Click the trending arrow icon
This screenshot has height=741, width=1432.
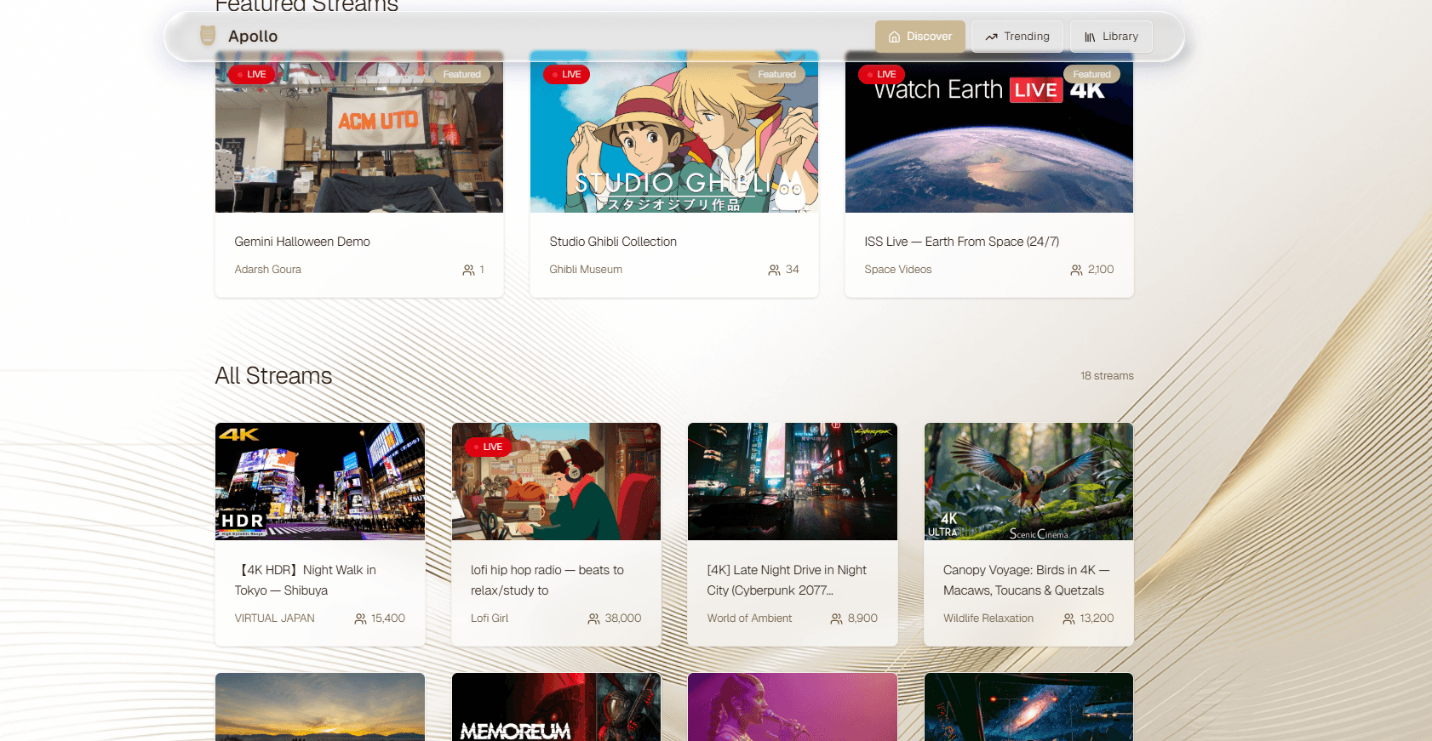click(991, 37)
